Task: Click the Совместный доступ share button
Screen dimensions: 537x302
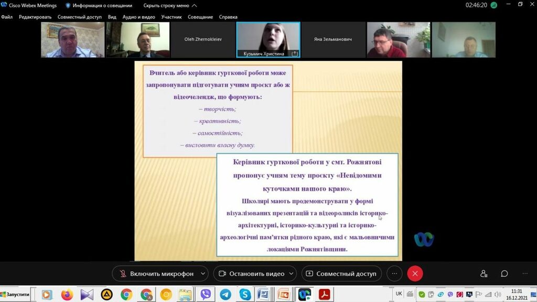Action: click(341, 274)
